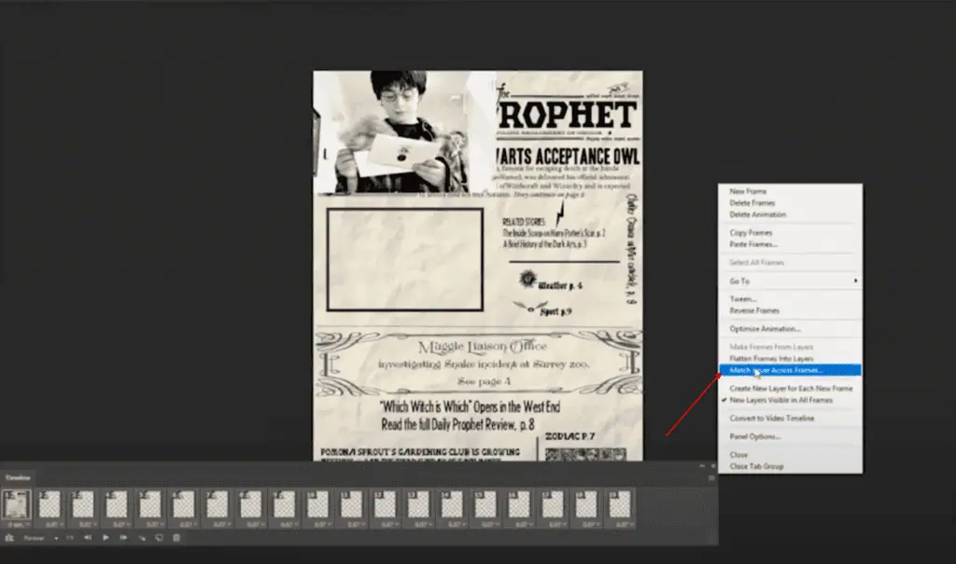Click the Convert to video timeline icon

click(x=9, y=538)
